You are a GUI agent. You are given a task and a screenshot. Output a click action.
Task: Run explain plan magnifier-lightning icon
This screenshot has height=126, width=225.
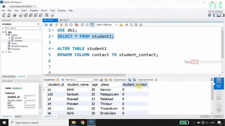[66, 25]
